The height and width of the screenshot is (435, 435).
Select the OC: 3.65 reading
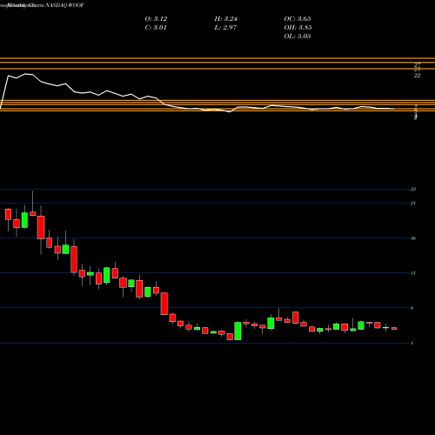pos(298,19)
